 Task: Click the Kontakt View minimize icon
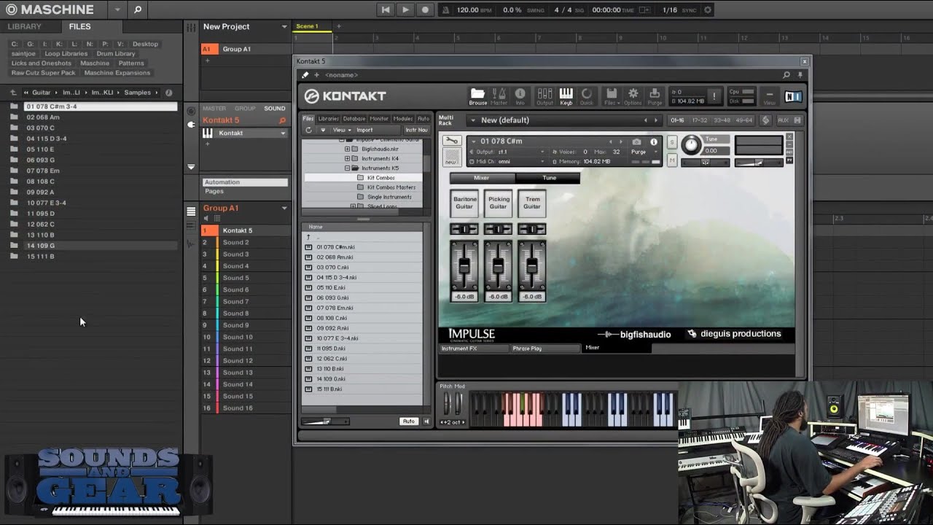click(769, 96)
